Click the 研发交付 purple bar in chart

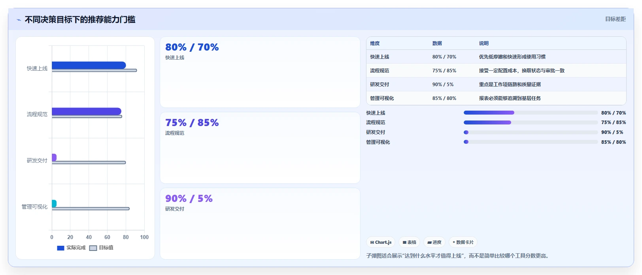pos(54,158)
